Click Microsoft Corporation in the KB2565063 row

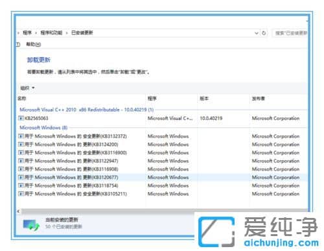pyautogui.click(x=275, y=118)
